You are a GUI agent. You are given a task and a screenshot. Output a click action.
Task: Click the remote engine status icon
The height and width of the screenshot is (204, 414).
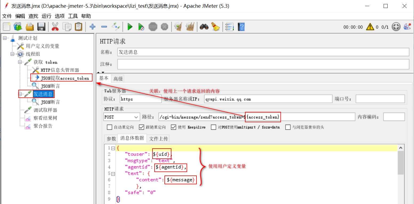tap(396, 27)
